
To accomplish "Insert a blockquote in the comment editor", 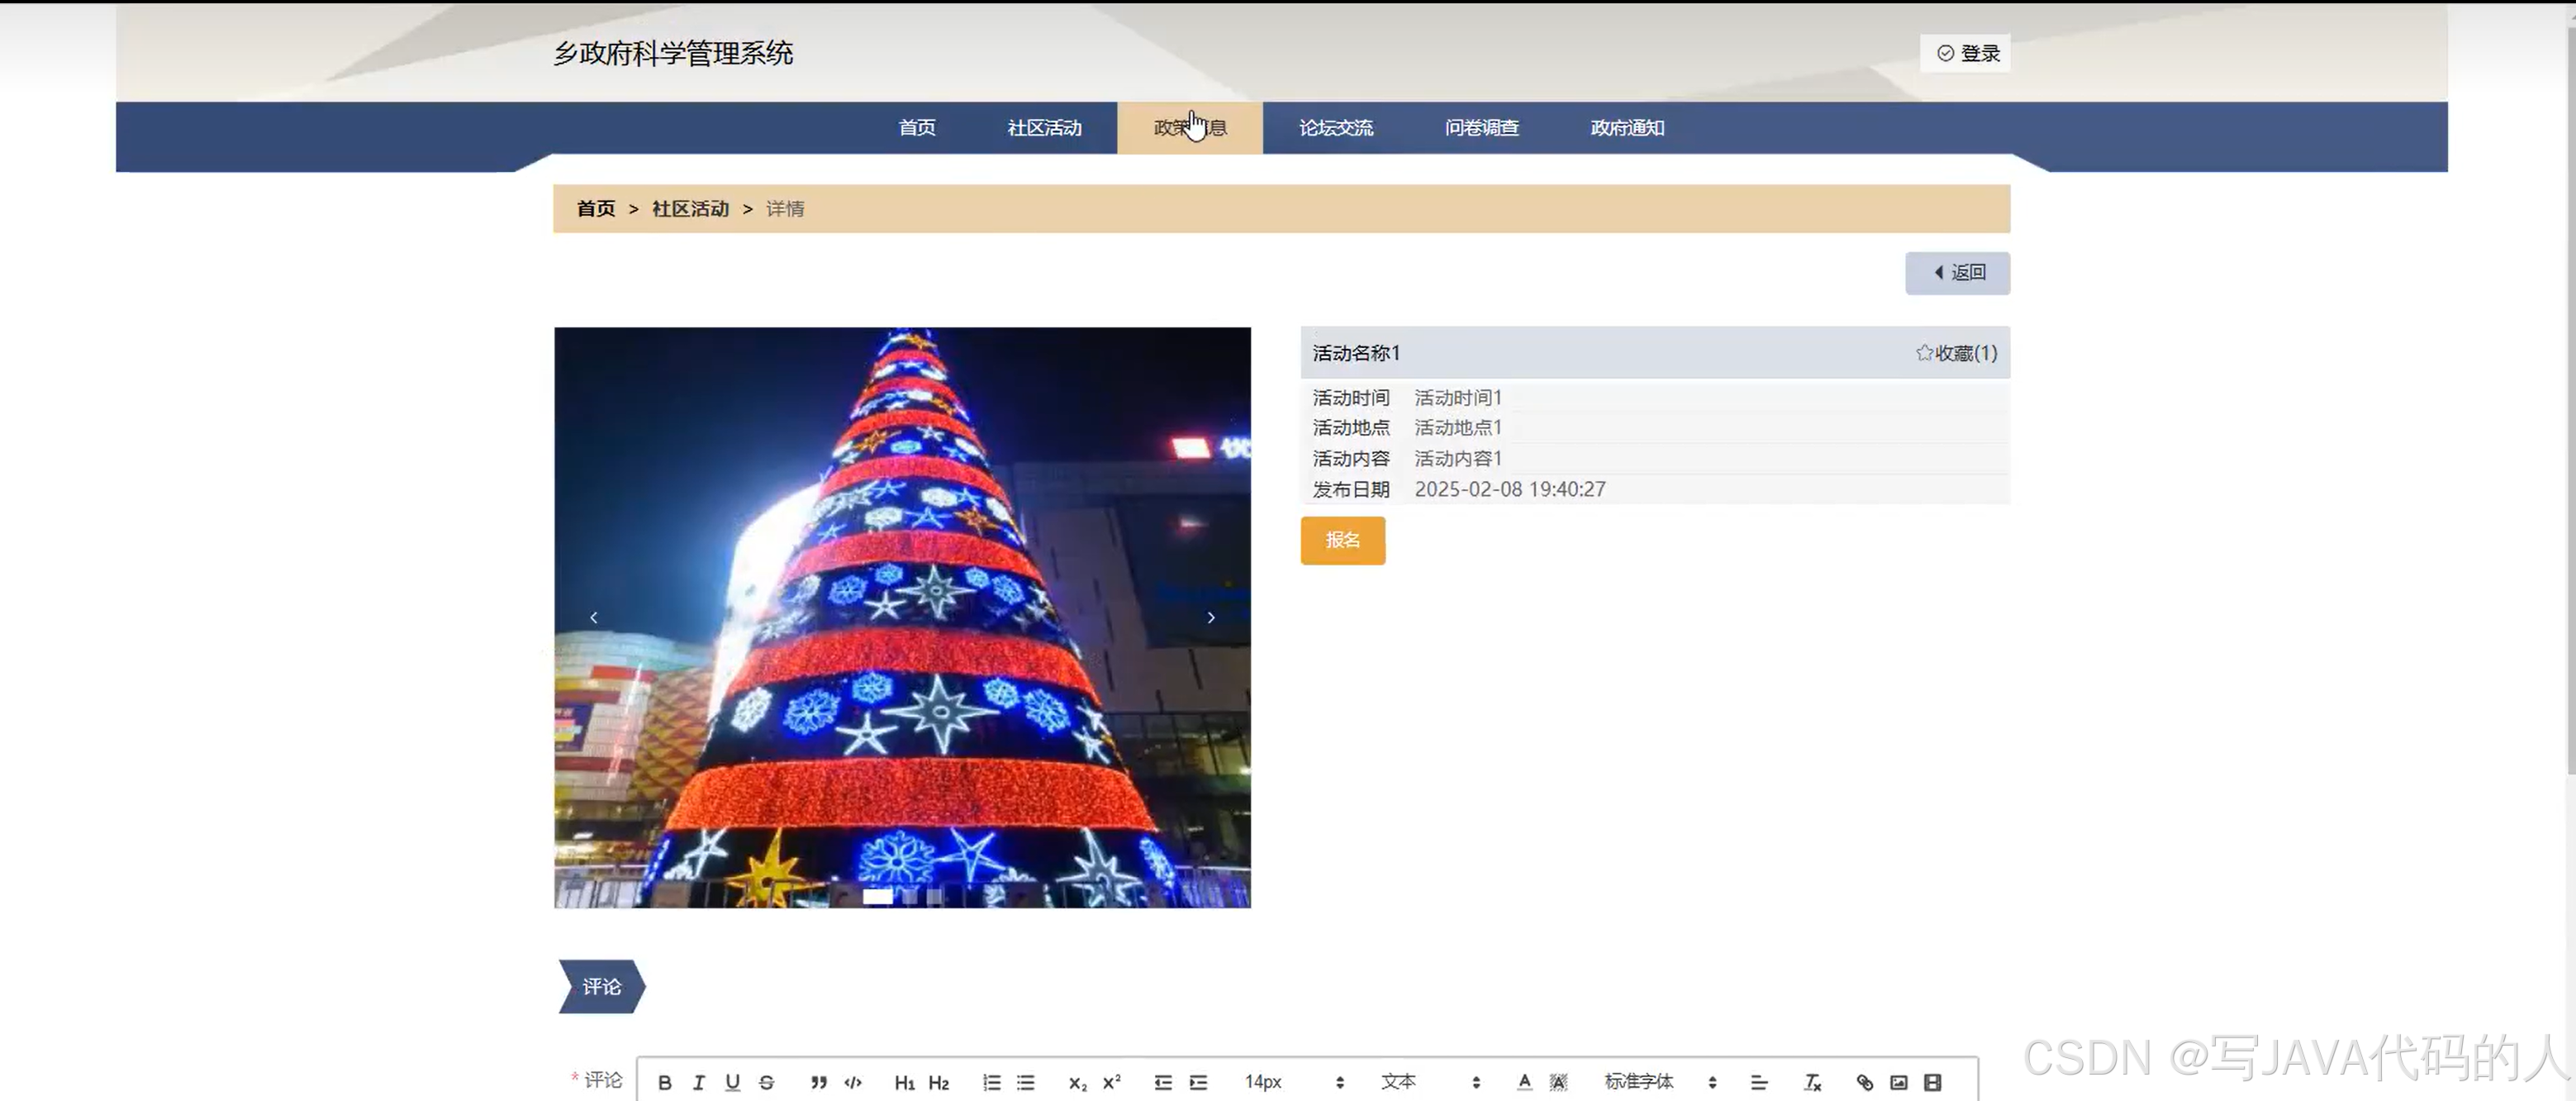I will click(x=818, y=1082).
